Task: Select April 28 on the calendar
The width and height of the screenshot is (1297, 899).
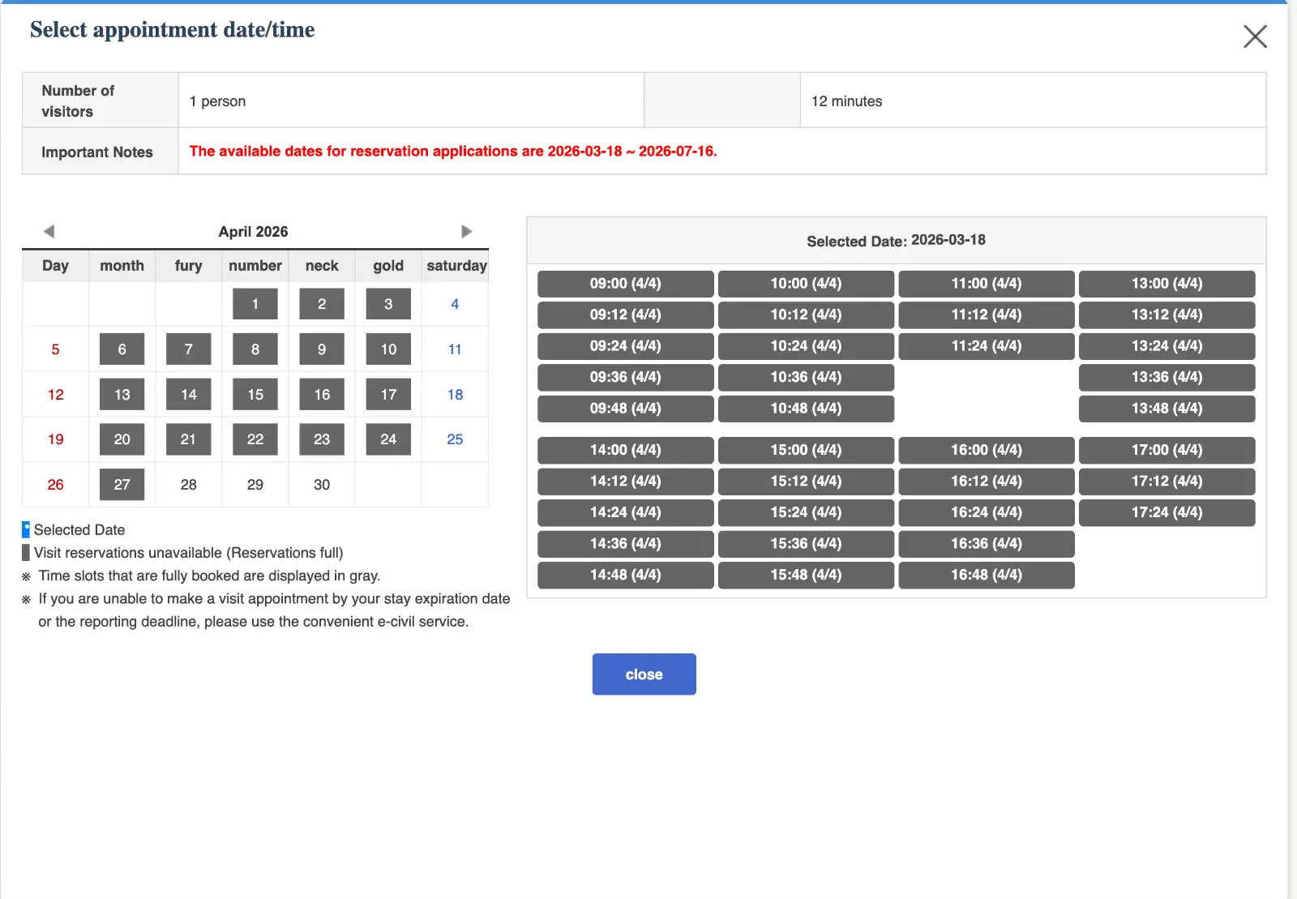Action: click(x=188, y=485)
